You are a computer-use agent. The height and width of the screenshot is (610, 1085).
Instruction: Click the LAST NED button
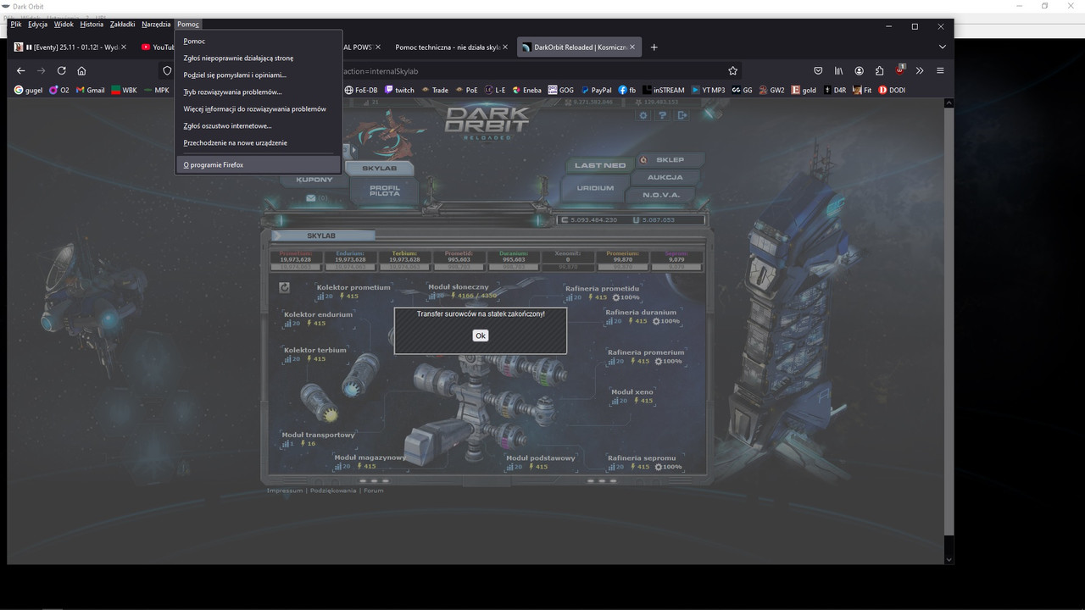click(x=600, y=165)
